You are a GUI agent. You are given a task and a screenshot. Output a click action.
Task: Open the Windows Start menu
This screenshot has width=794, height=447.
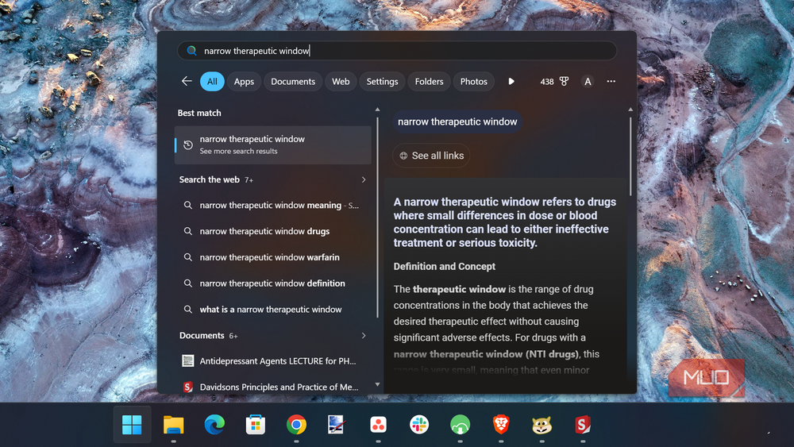pos(132,425)
